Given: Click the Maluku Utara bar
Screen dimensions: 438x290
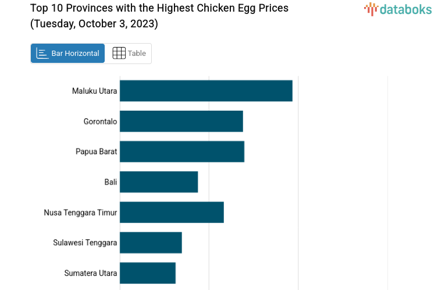Looking at the screenshot, I should coord(206,91).
